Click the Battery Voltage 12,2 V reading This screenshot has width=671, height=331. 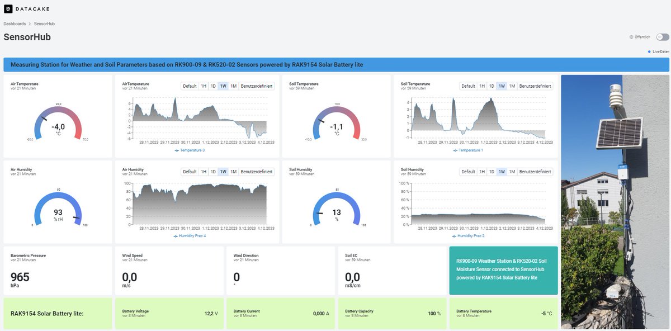point(211,313)
